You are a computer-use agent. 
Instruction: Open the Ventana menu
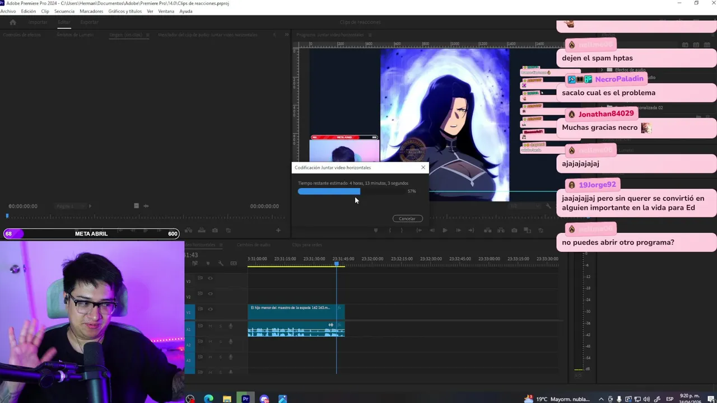tap(166, 11)
